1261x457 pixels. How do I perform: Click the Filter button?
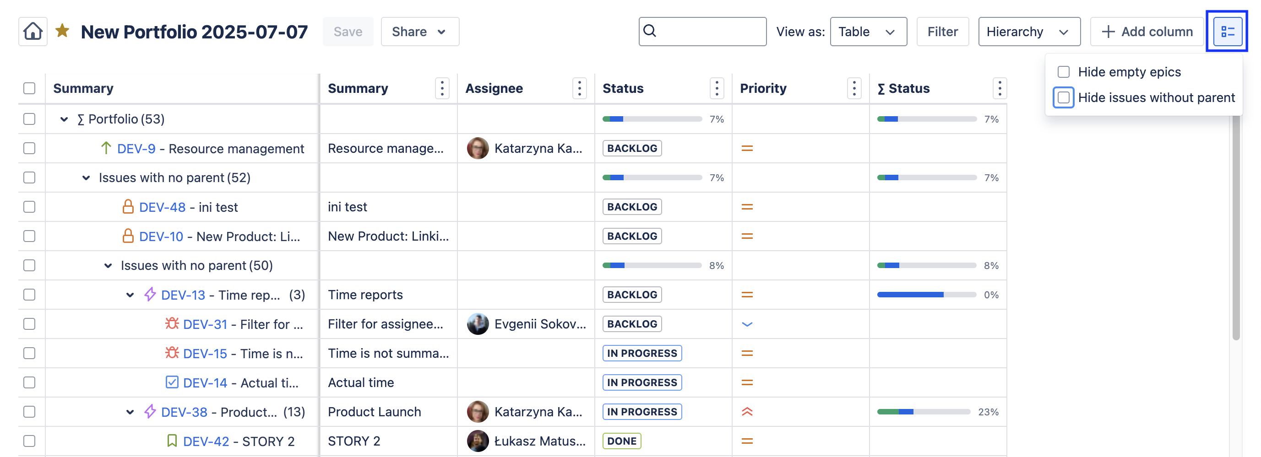[x=942, y=32]
